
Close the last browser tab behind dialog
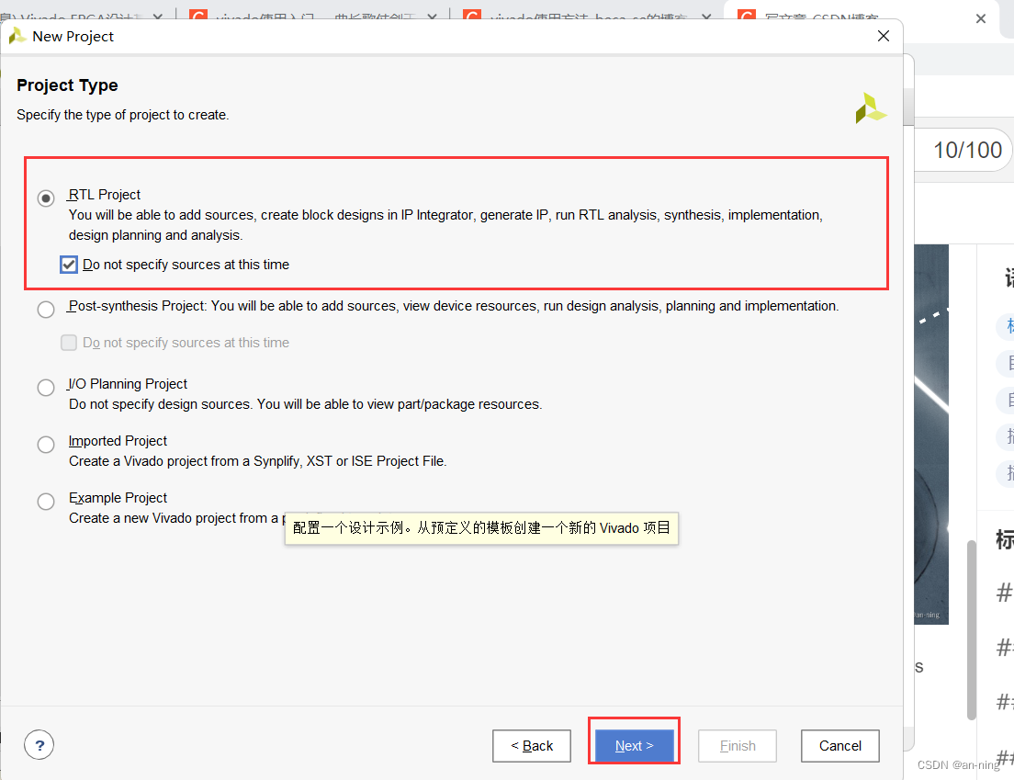980,18
